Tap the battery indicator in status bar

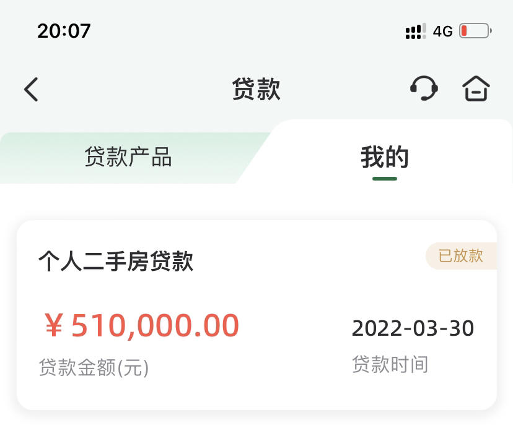[x=475, y=31]
